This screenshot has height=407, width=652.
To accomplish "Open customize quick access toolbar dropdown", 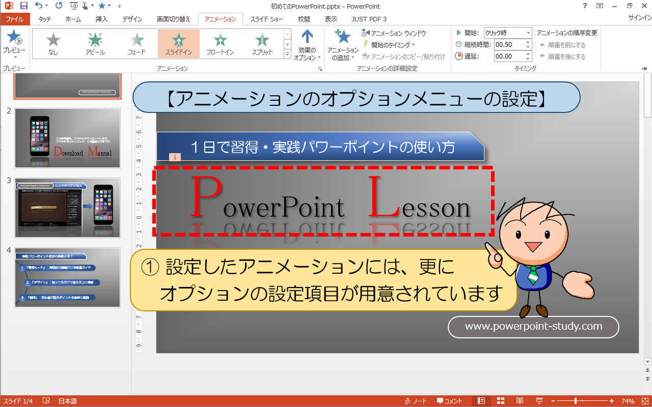I will tap(119, 6).
